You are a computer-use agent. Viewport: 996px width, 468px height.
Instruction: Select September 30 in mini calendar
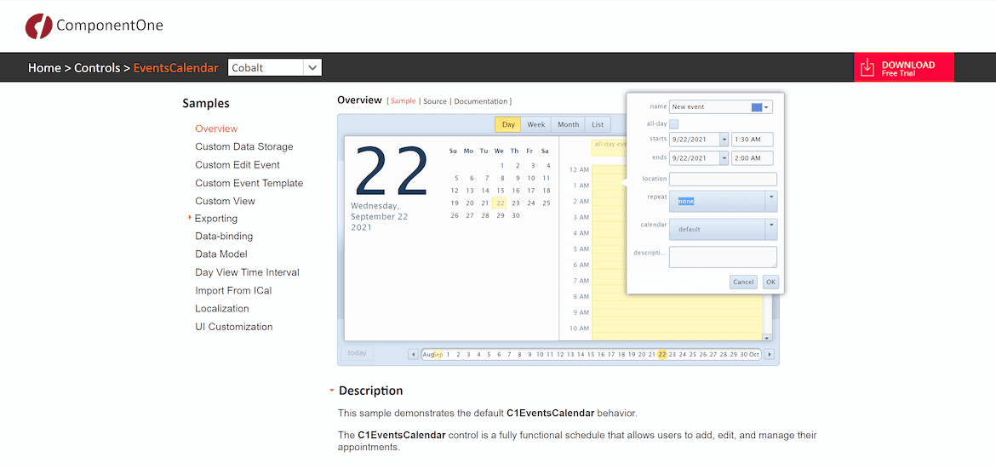point(516,216)
